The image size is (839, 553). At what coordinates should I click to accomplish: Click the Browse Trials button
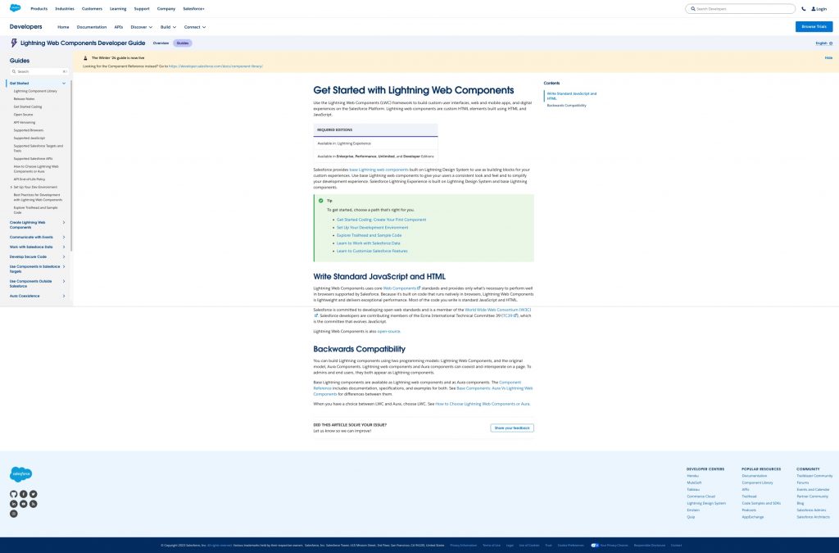point(814,27)
